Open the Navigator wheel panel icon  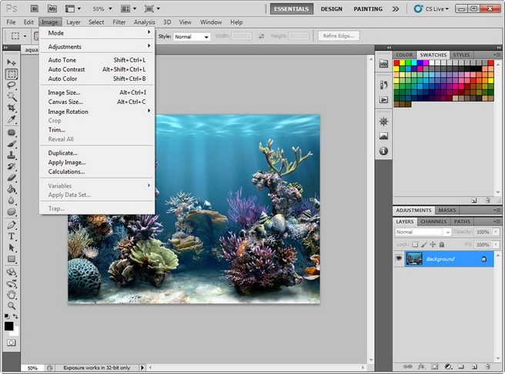[383, 122]
